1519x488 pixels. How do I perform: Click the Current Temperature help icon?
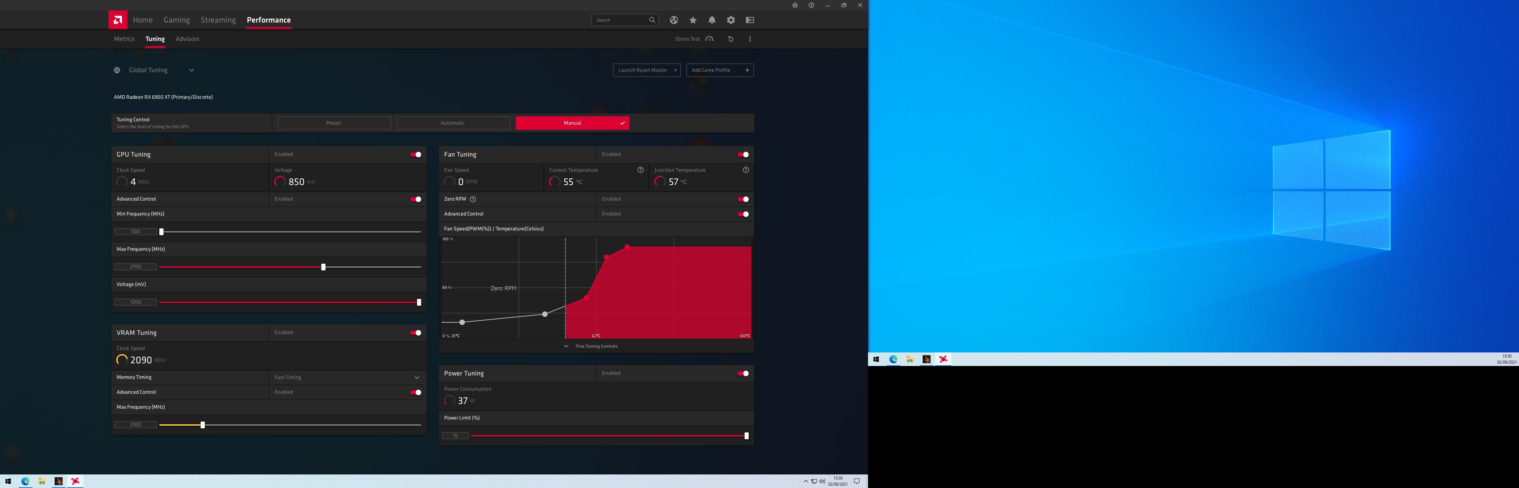pyautogui.click(x=640, y=170)
